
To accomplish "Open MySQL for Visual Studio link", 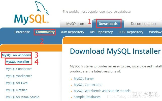I will [22, 97].
